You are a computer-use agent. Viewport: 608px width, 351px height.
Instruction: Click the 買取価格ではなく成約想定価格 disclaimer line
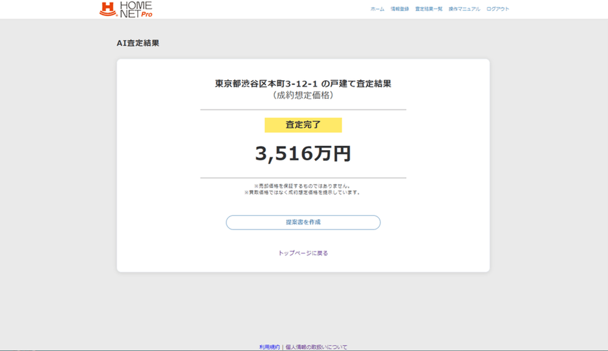pos(303,192)
